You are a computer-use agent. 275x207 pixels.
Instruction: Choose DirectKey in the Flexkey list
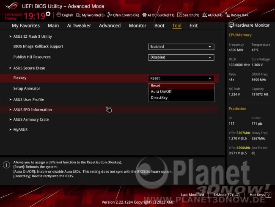[x=181, y=98]
